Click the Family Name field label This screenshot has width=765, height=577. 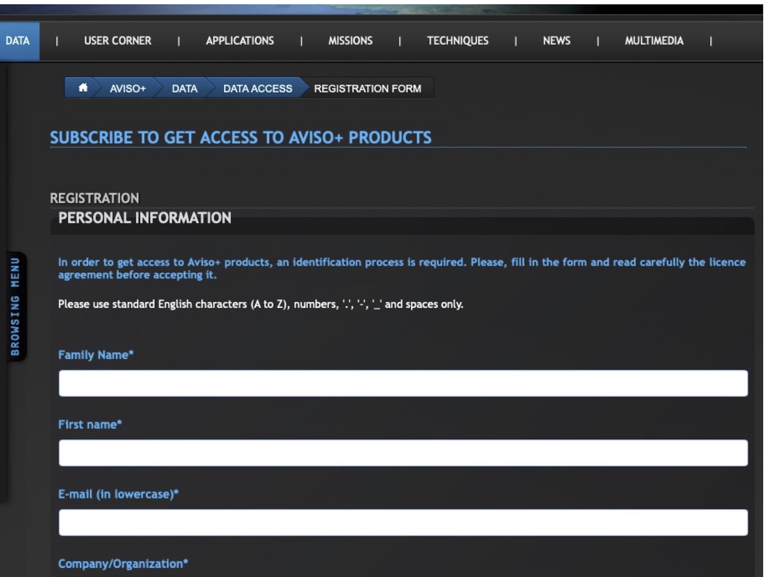(96, 355)
